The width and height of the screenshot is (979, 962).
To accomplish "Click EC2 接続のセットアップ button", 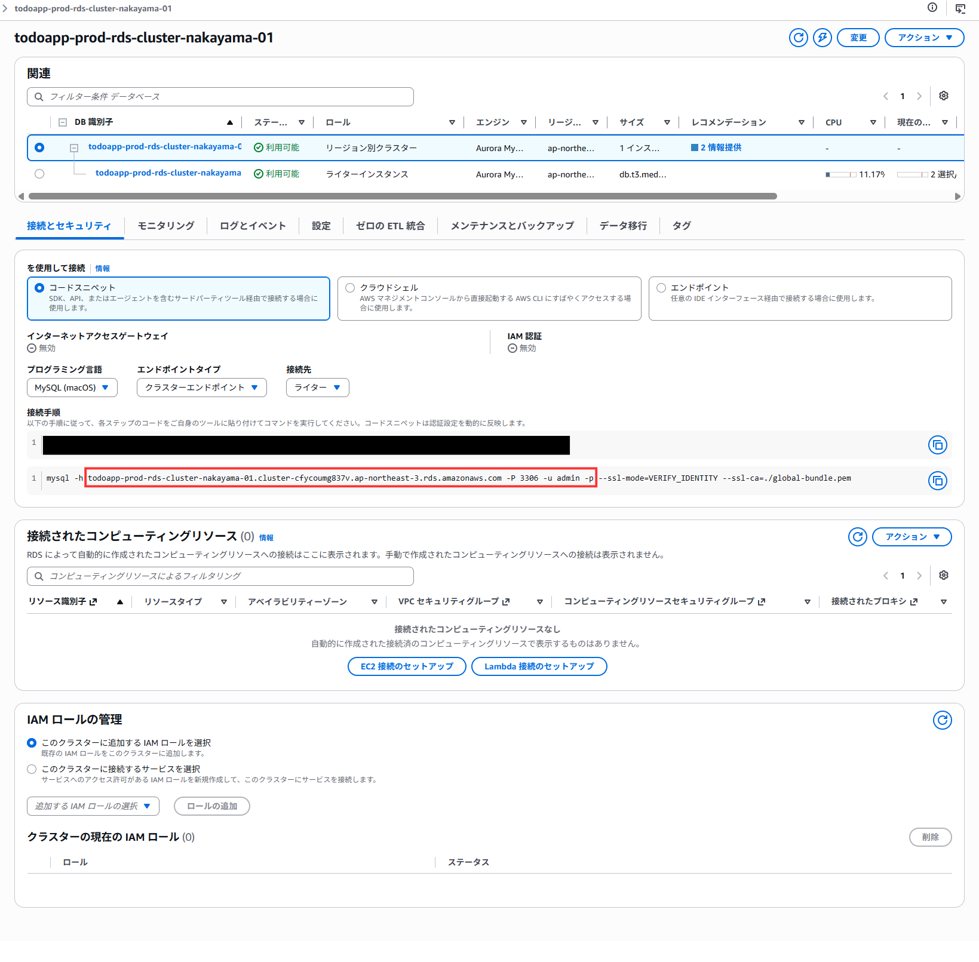I will (x=407, y=666).
